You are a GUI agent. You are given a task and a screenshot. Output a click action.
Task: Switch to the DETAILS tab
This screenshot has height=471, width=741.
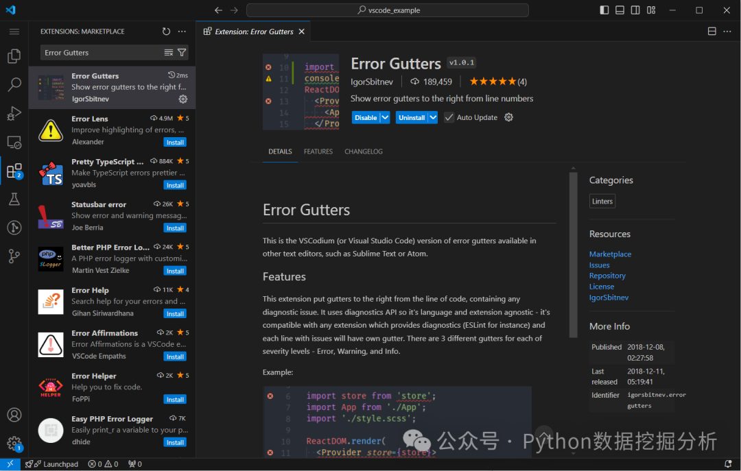point(280,152)
